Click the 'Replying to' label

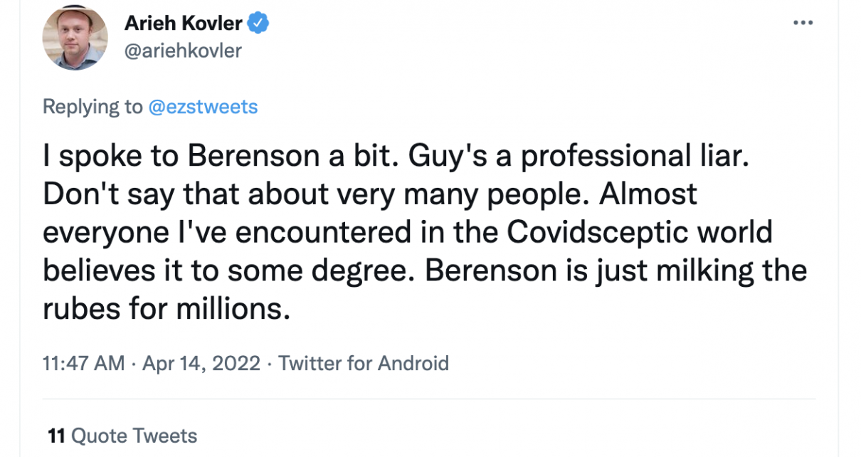(x=93, y=107)
